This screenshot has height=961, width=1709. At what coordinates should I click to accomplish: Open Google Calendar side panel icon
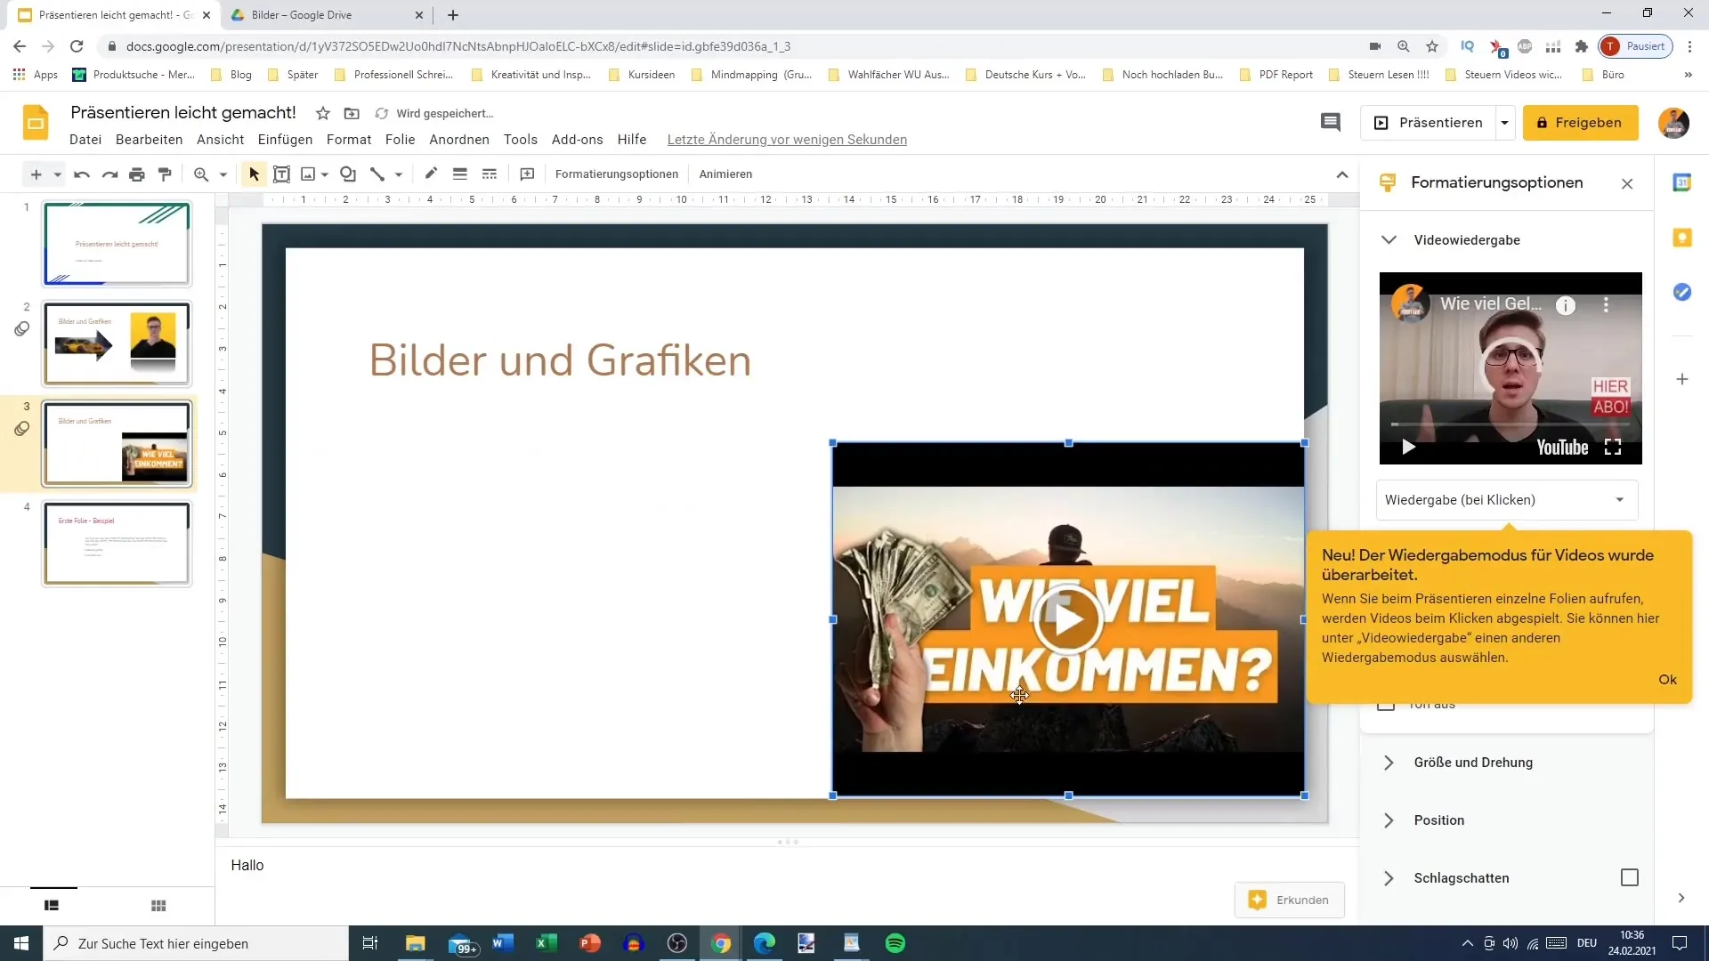point(1682,182)
